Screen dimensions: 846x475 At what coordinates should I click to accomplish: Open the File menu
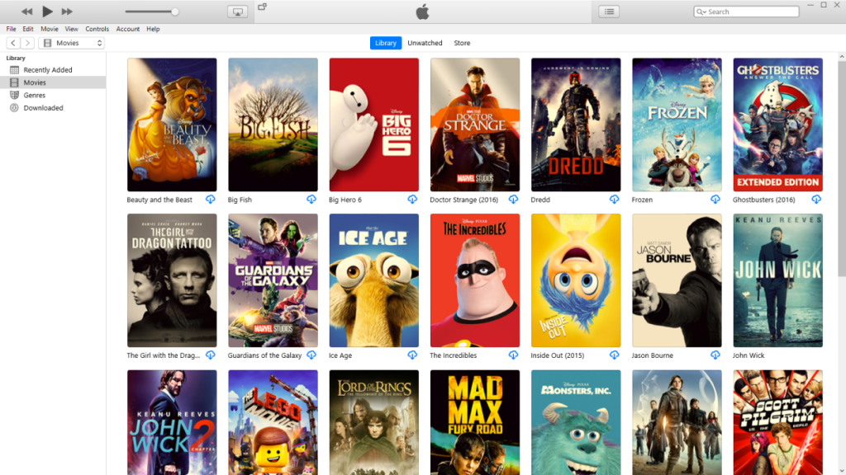(x=11, y=29)
